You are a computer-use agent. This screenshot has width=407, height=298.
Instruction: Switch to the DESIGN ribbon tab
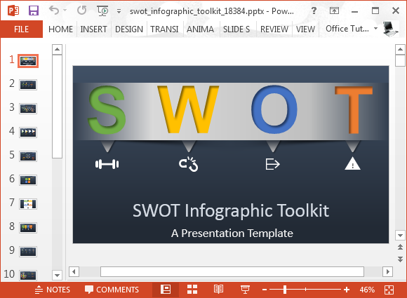coord(129,29)
